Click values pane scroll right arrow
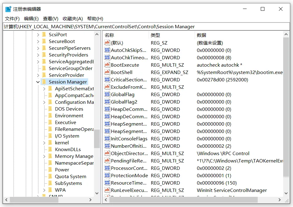The height and width of the screenshot is (207, 293). click(x=279, y=200)
